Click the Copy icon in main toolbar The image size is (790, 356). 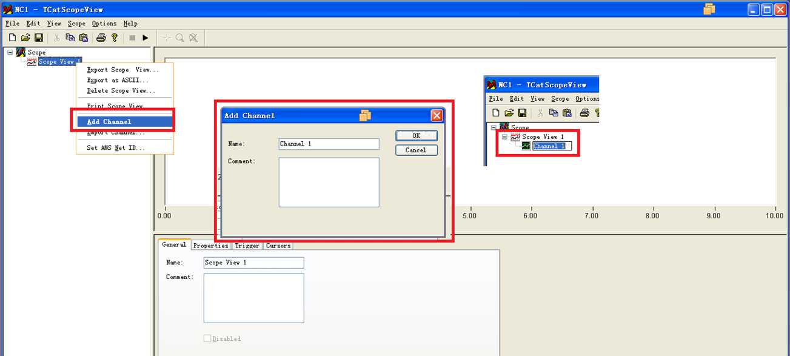pyautogui.click(x=70, y=38)
